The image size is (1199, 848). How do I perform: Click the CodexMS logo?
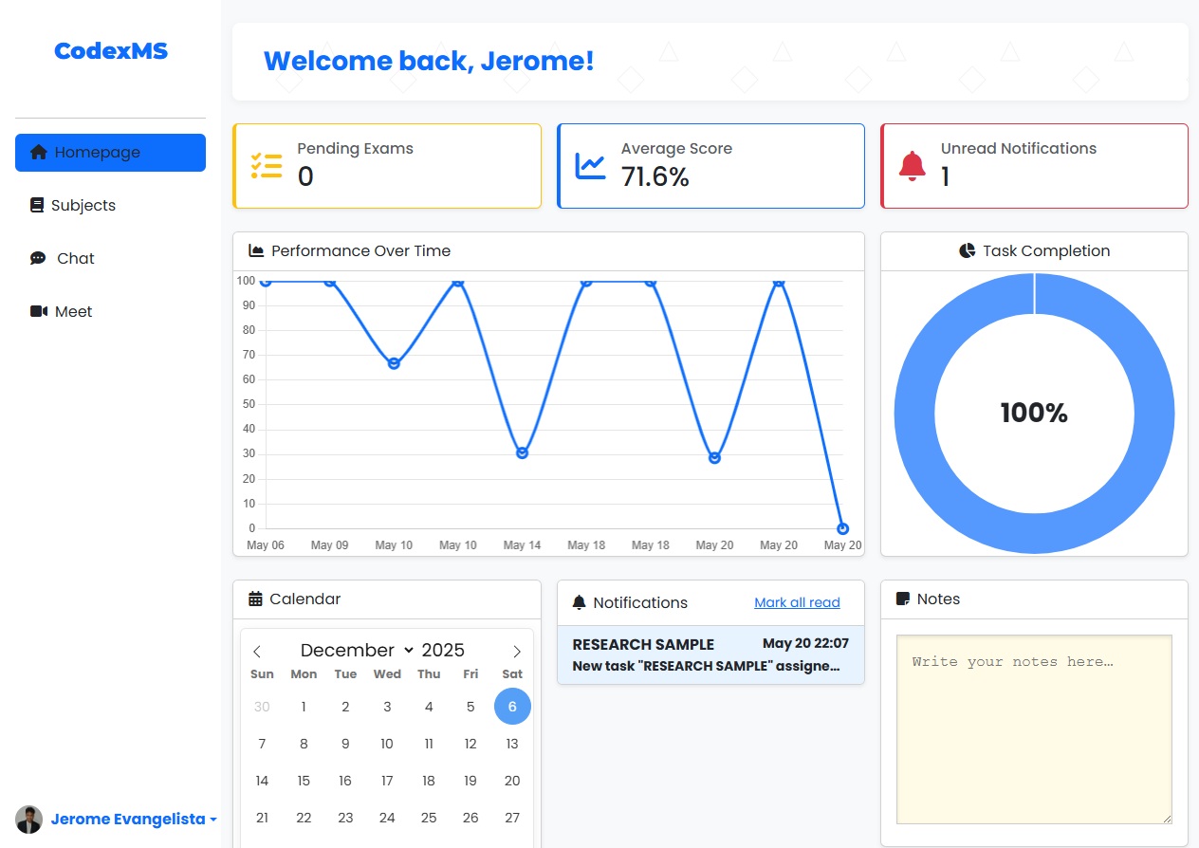111,51
